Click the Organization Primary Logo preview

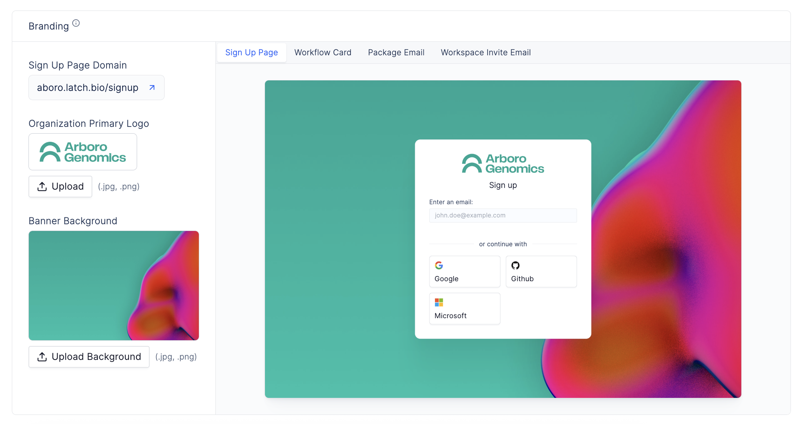pyautogui.click(x=83, y=152)
